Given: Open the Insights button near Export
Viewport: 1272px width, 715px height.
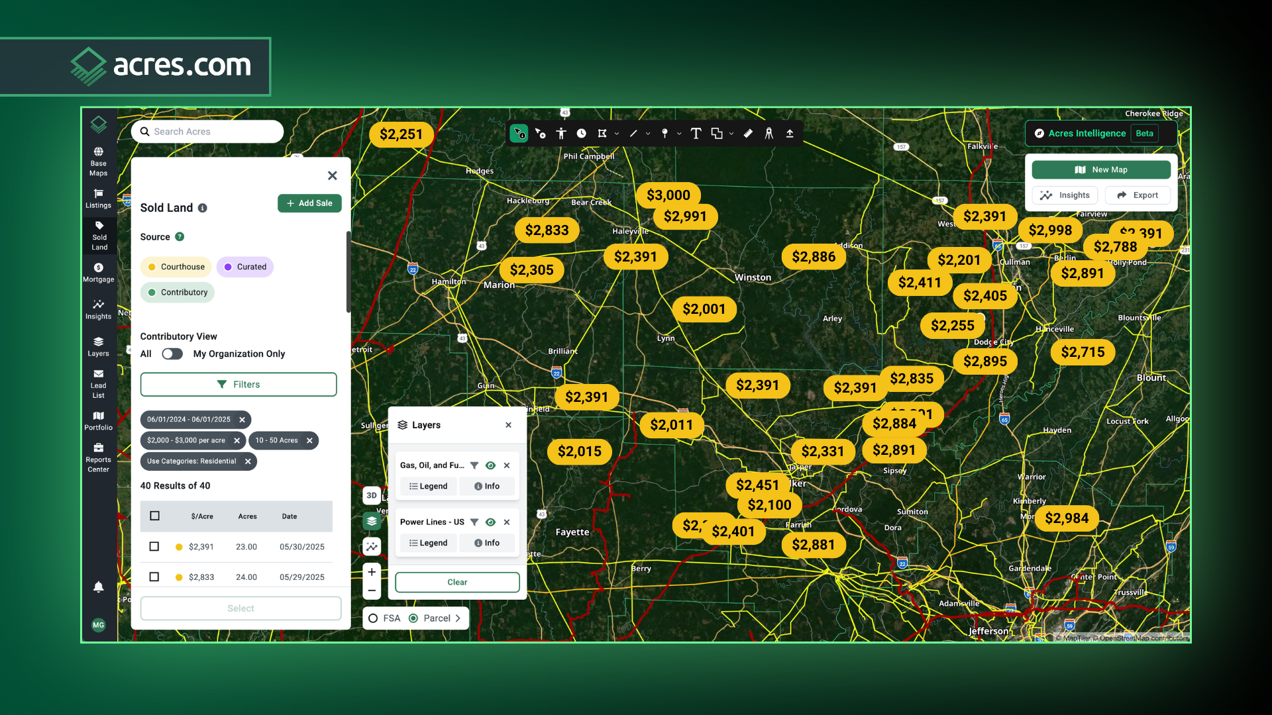Looking at the screenshot, I should [1065, 195].
